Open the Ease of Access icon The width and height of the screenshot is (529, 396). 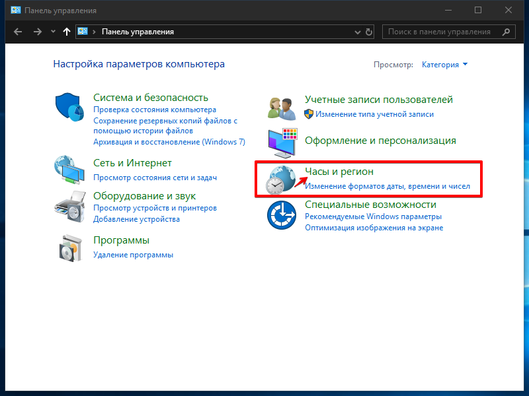coord(282,215)
